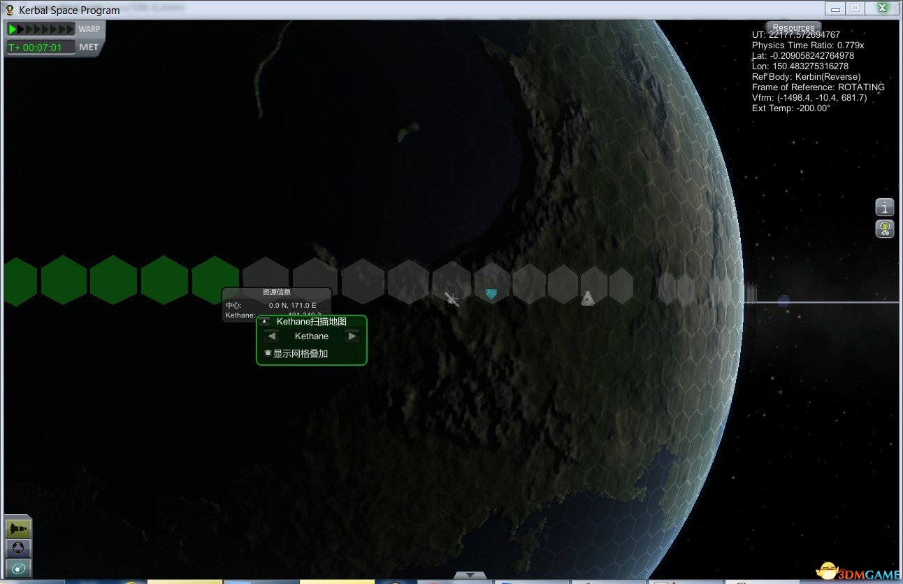Click the Lat latitude readout line

pos(803,56)
